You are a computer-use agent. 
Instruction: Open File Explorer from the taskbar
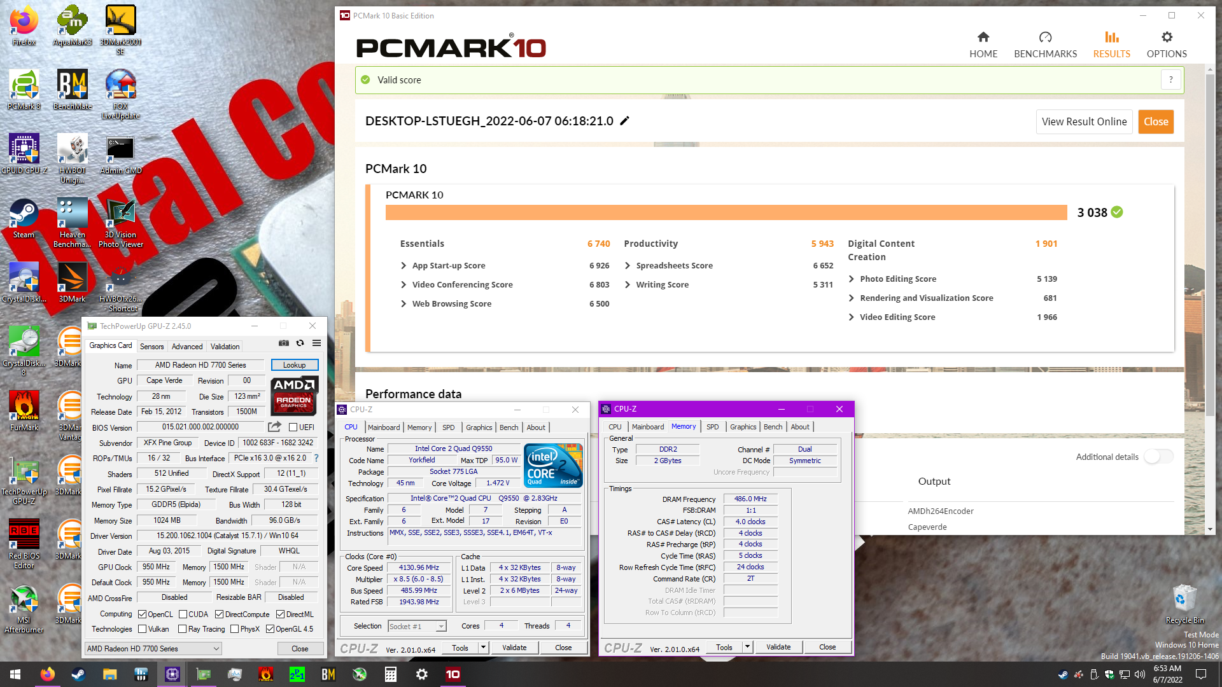[x=109, y=674]
